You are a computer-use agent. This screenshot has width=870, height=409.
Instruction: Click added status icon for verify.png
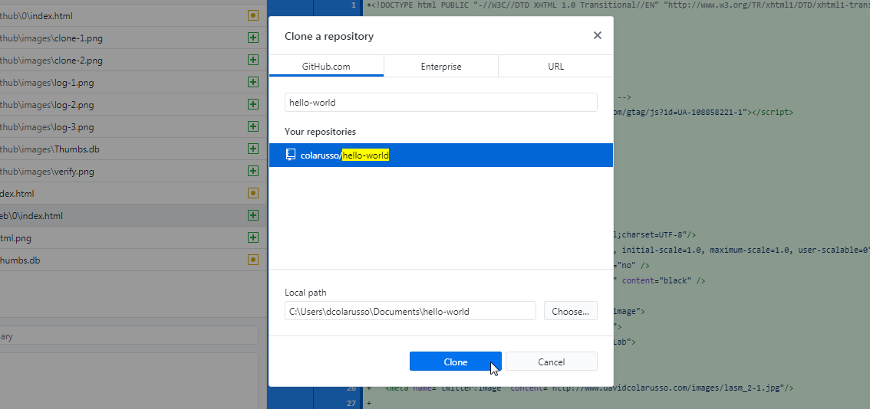[253, 171]
